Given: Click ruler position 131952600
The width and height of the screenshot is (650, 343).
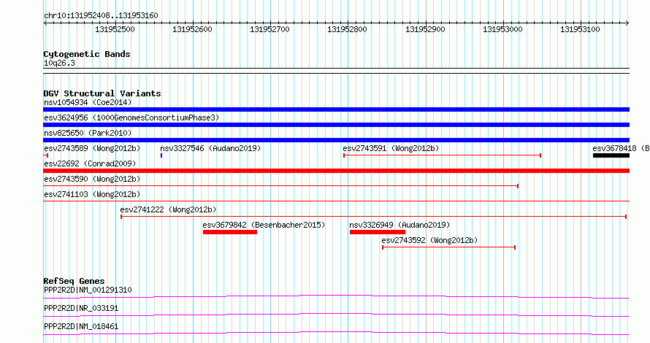Looking at the screenshot, I should coord(192,29).
